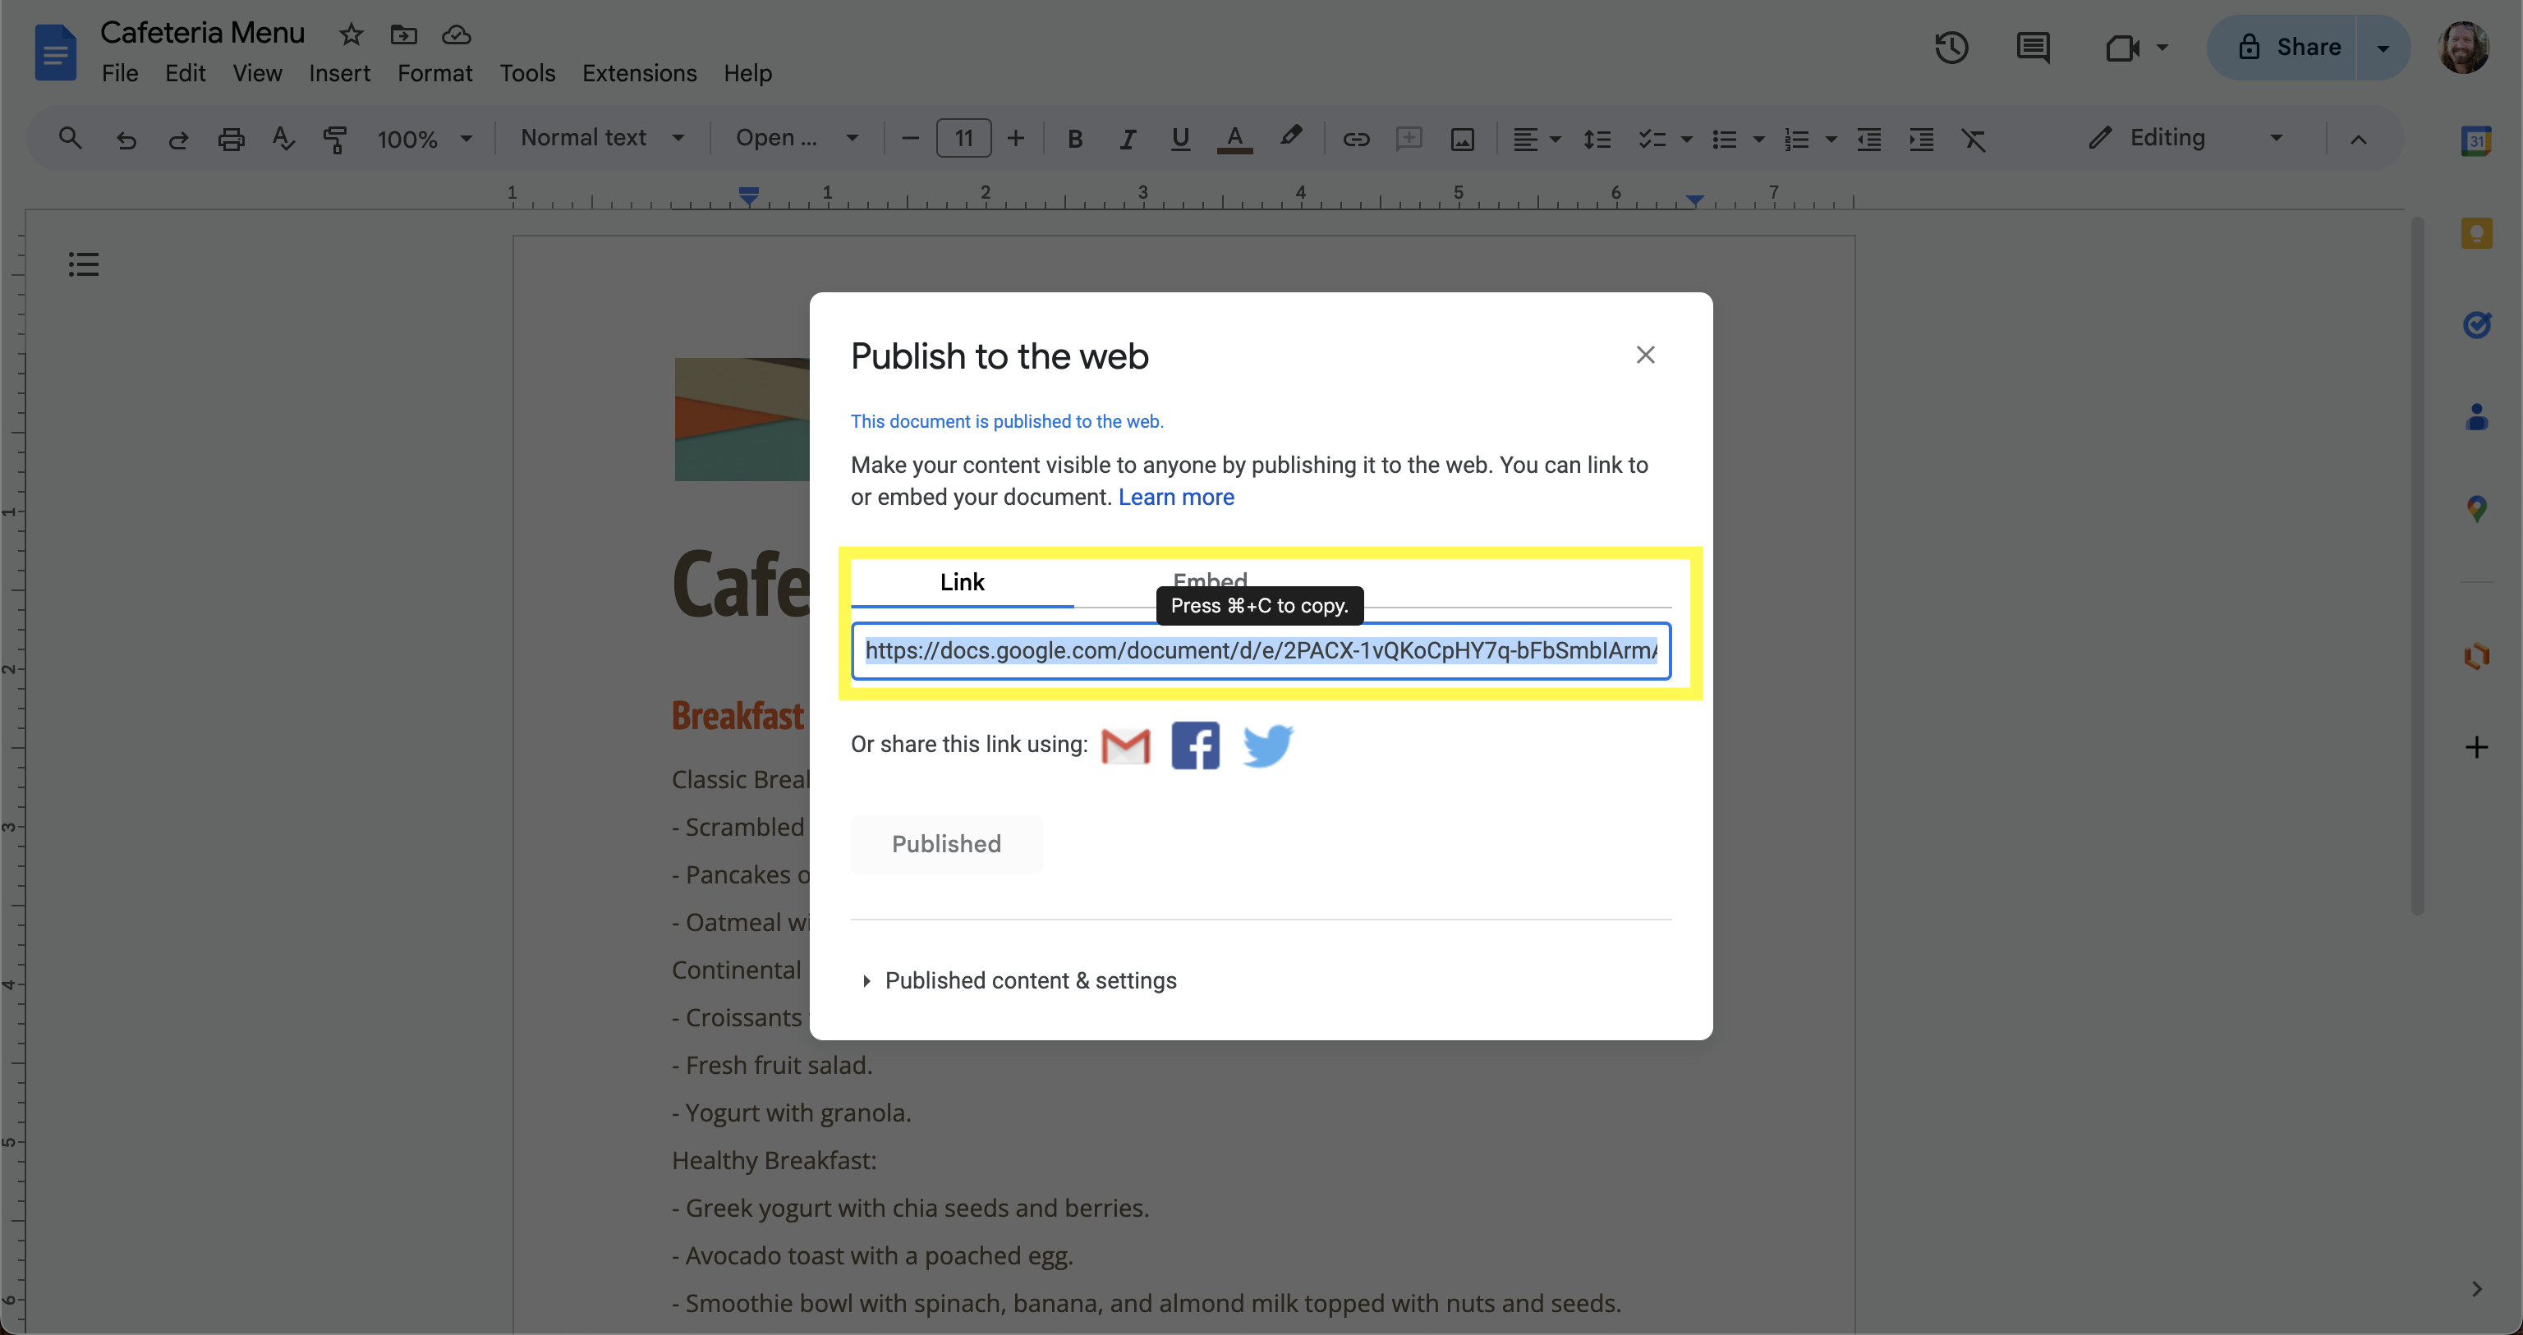Screen dimensions: 2523x1335
Task: Share link via Gmail icon
Action: point(1125,745)
